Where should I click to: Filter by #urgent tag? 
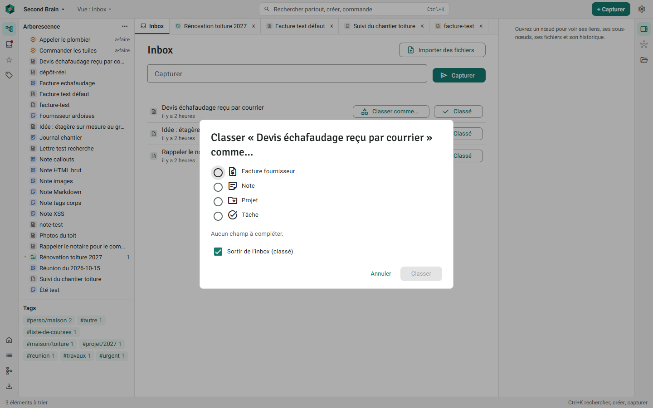point(112,356)
